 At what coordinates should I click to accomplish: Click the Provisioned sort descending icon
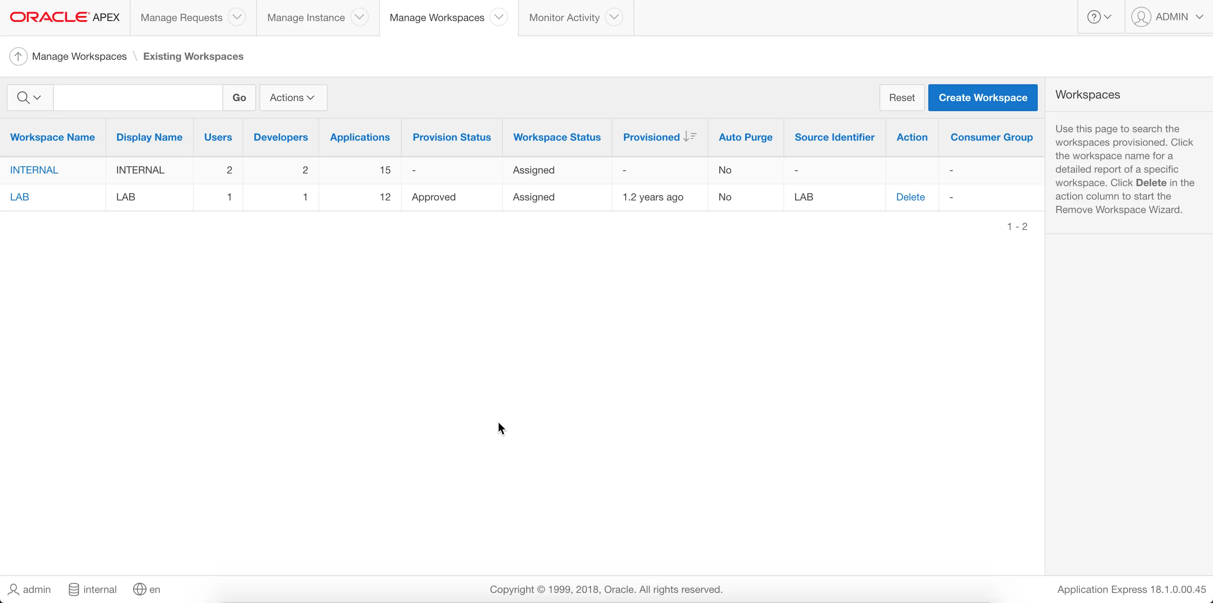[690, 136]
